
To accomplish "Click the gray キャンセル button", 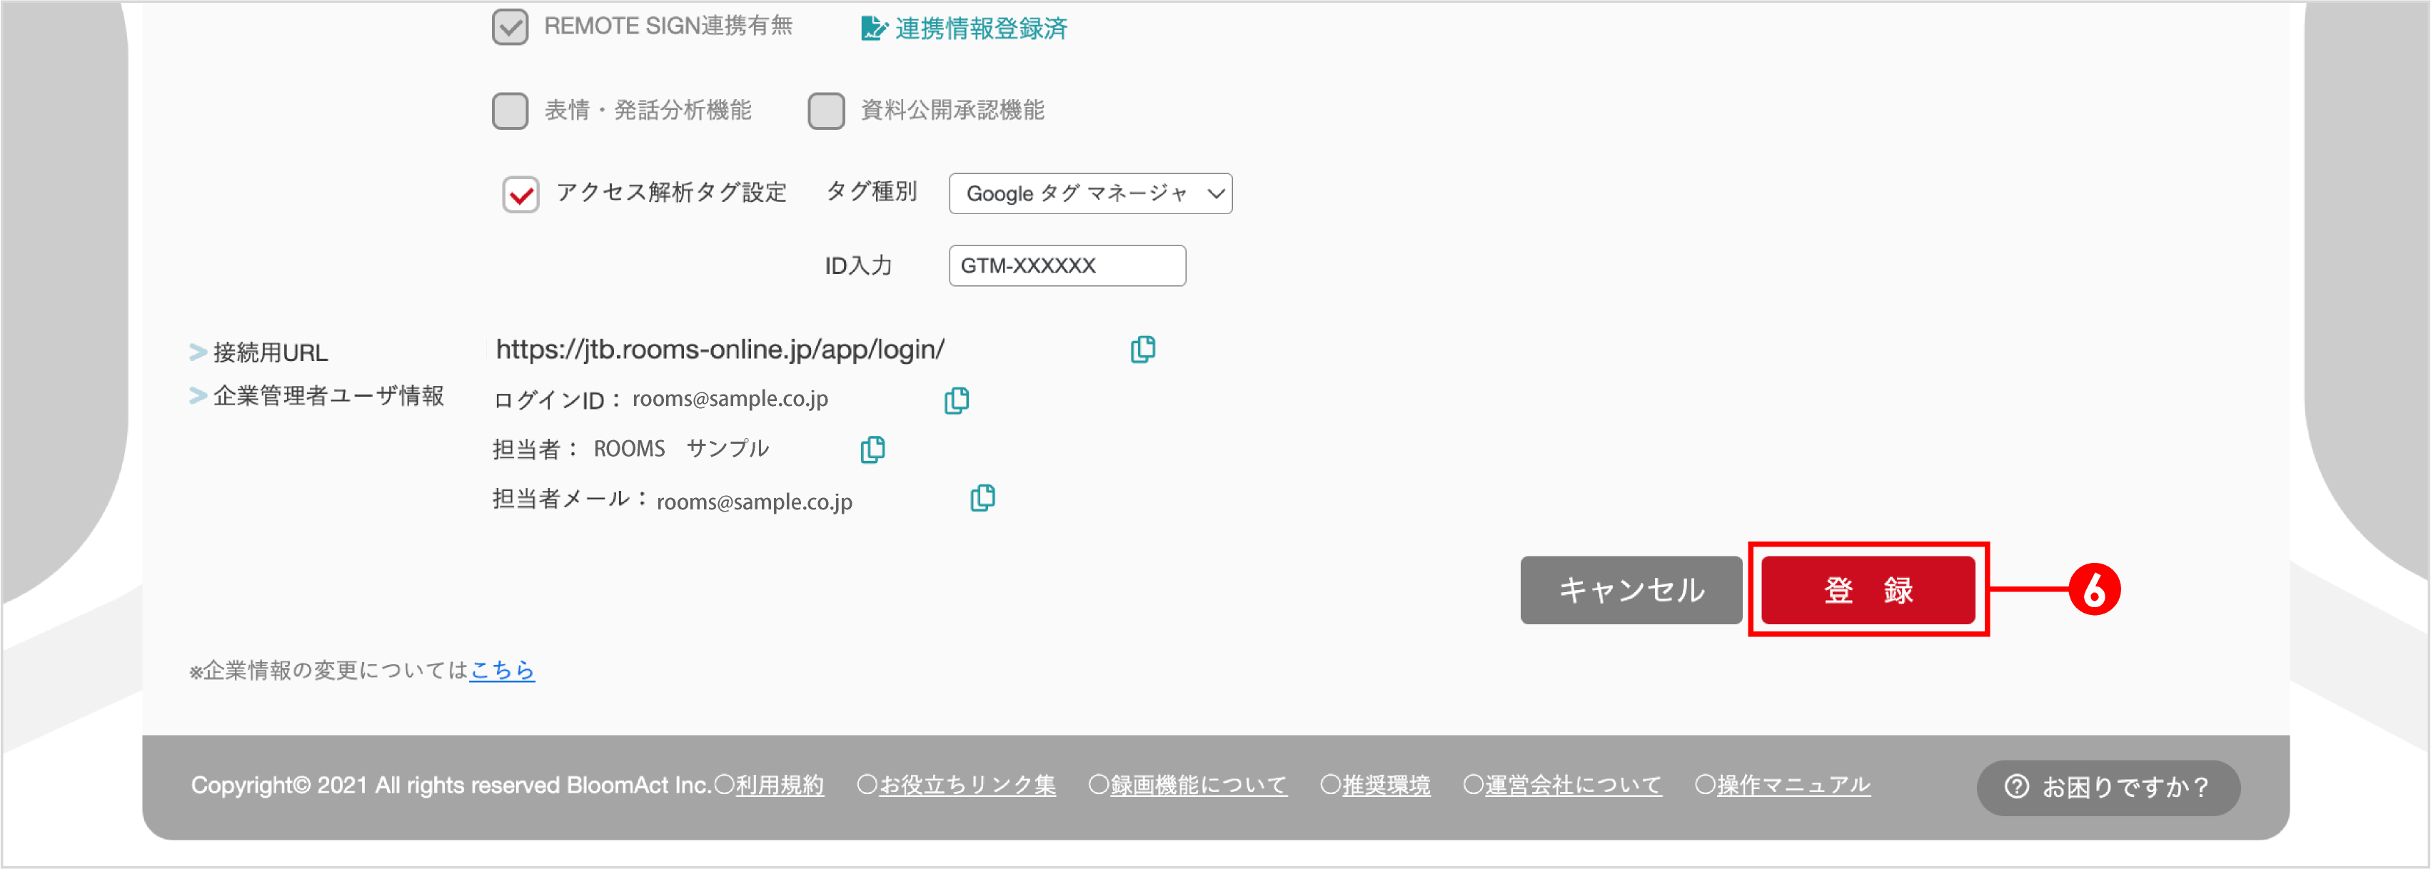I will coord(1631,590).
